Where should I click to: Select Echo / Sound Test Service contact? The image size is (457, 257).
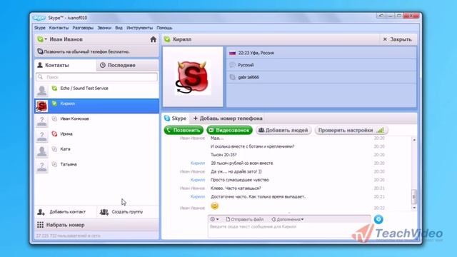click(97, 91)
